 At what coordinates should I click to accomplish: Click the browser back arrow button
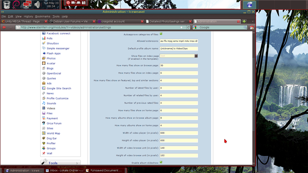[x=4, y=27]
